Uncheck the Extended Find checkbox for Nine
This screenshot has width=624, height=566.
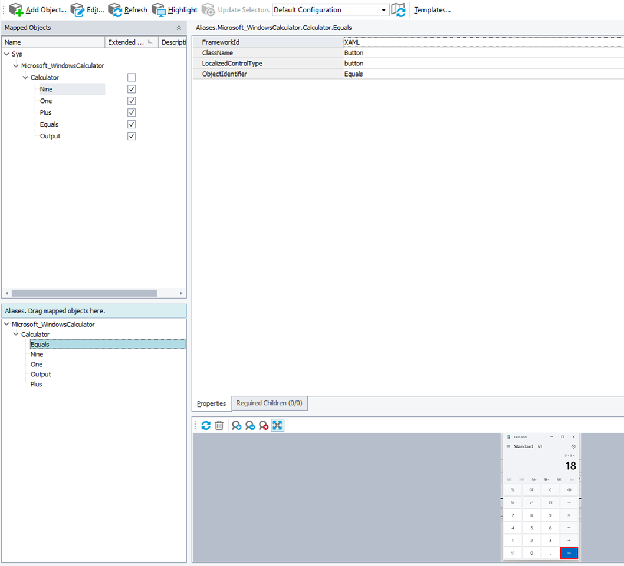[132, 89]
